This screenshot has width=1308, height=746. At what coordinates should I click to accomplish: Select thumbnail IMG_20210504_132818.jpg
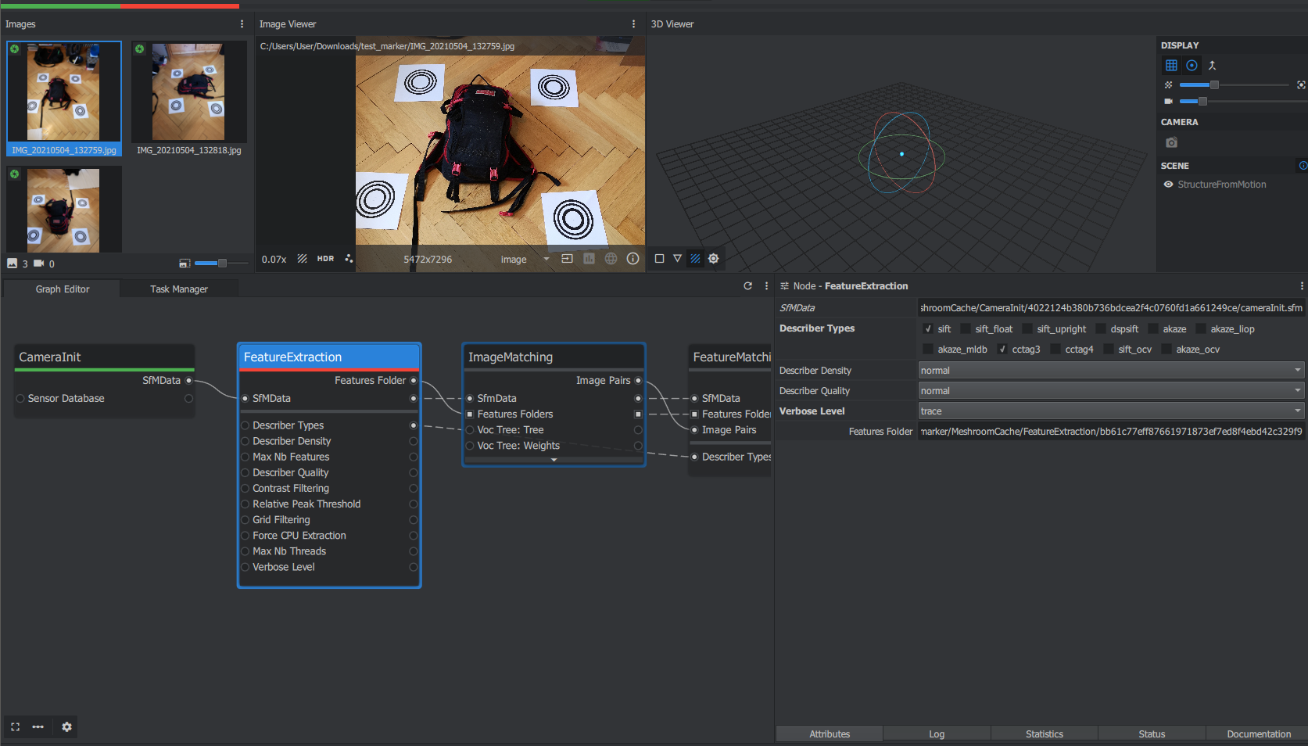click(x=188, y=92)
